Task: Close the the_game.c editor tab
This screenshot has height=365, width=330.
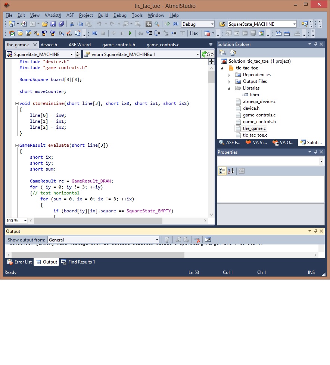Action: pos(35,45)
